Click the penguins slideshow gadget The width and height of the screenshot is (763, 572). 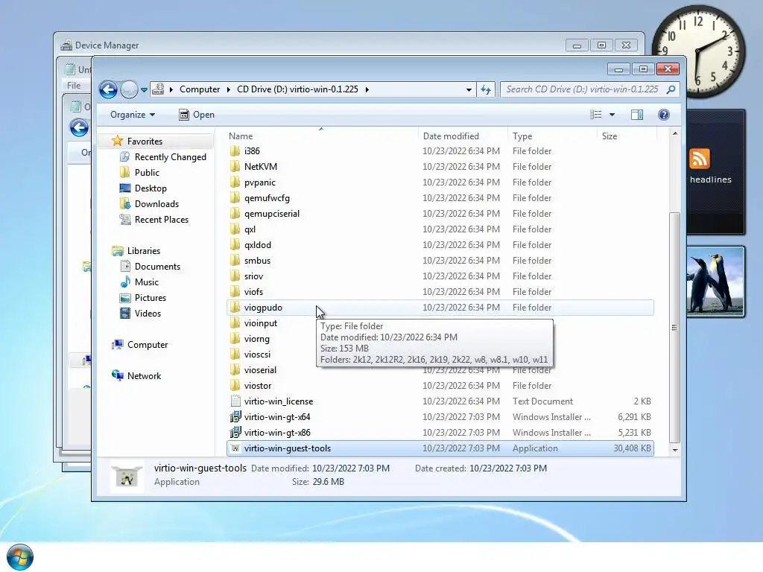click(715, 282)
